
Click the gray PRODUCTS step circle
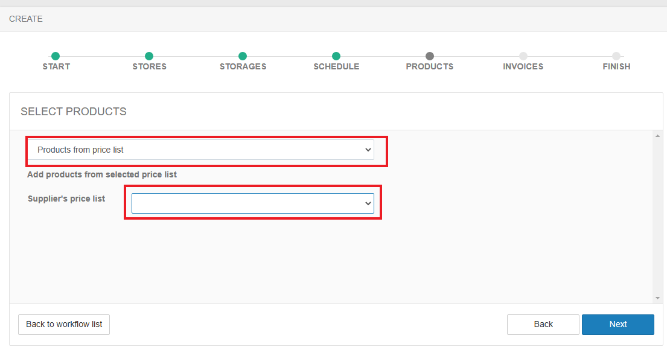tap(430, 56)
